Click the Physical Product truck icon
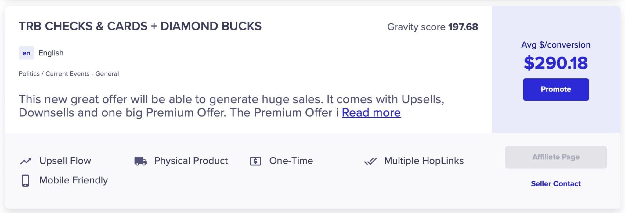Screen dimensions: 625x213 pyautogui.click(x=140, y=161)
